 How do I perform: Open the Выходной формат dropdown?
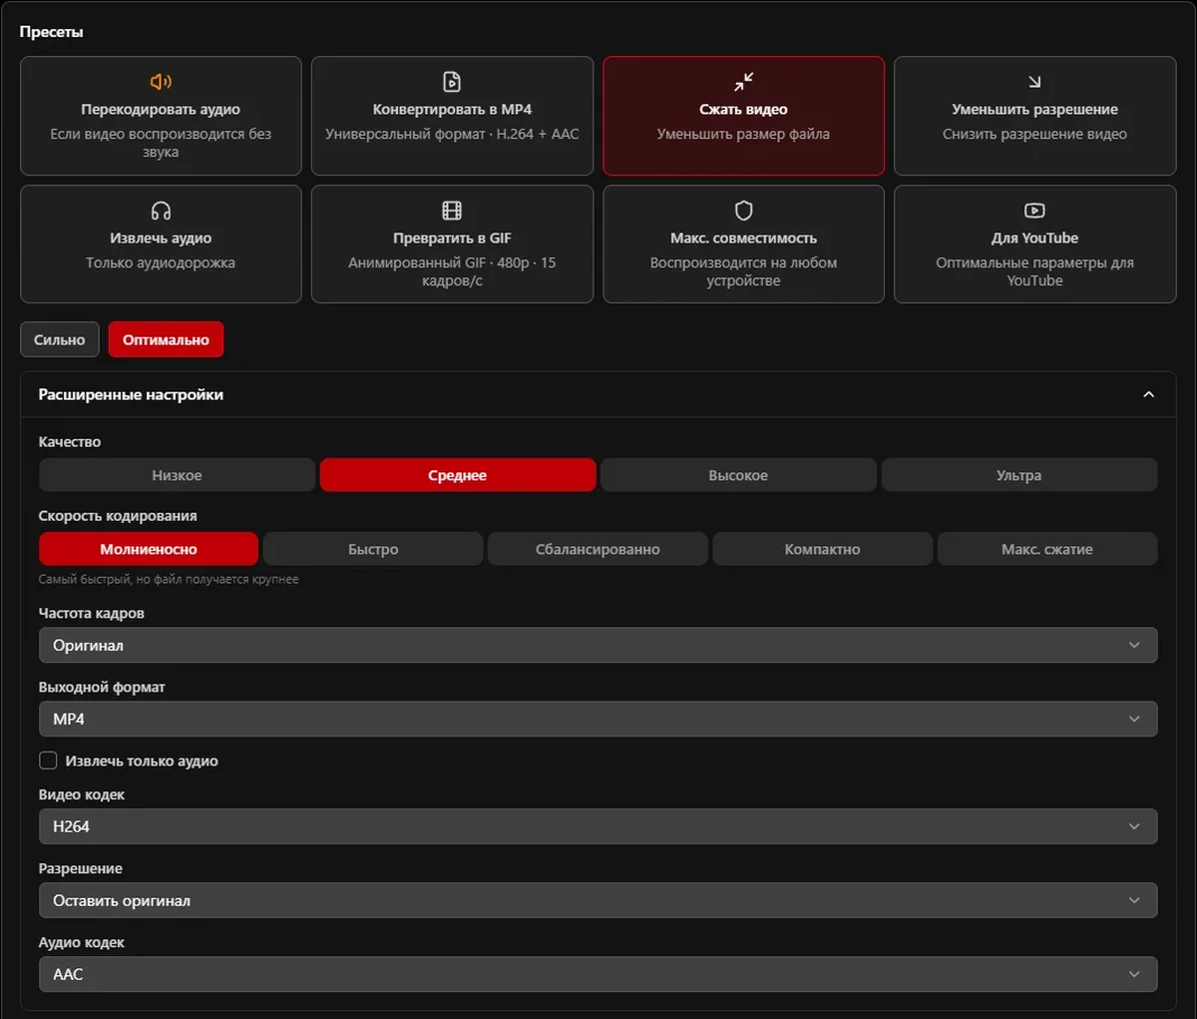pos(598,719)
